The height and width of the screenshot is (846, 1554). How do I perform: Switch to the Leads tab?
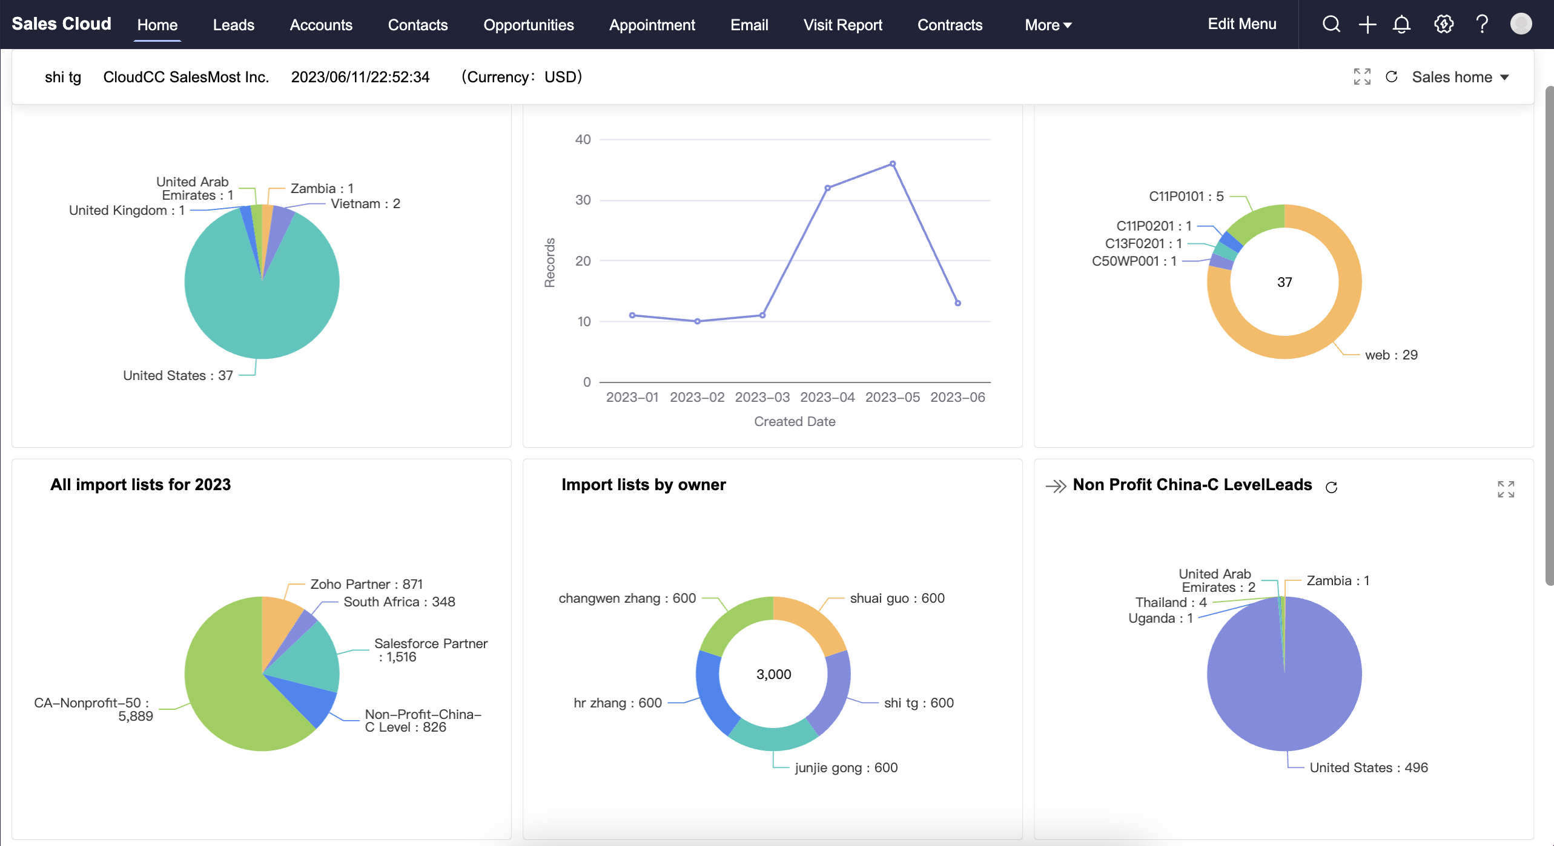233,25
